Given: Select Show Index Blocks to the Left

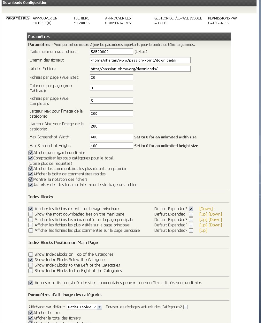Looking at the screenshot, I should [31, 265].
